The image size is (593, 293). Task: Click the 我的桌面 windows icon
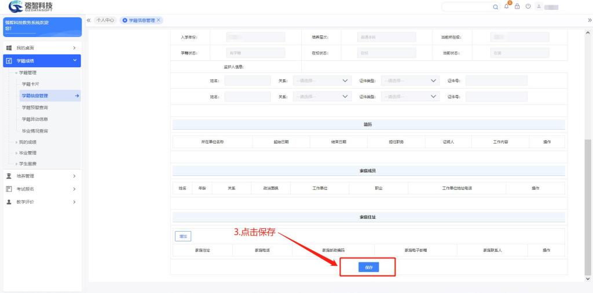9,47
